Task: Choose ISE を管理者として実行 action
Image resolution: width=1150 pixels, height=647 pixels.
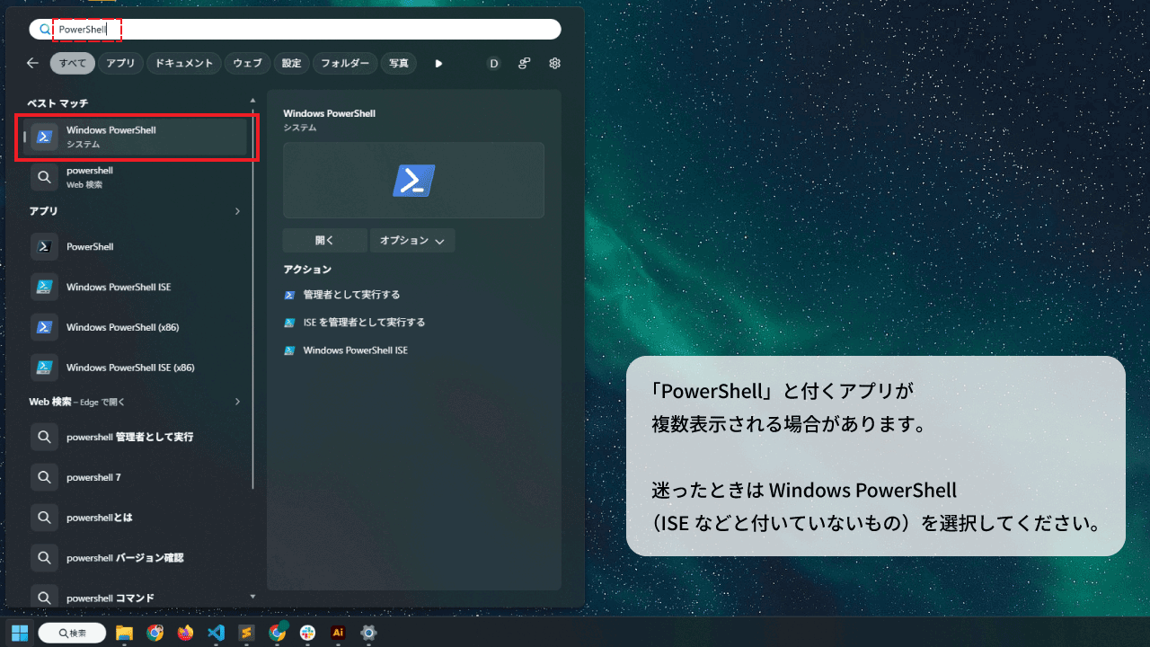Action: pos(355,323)
